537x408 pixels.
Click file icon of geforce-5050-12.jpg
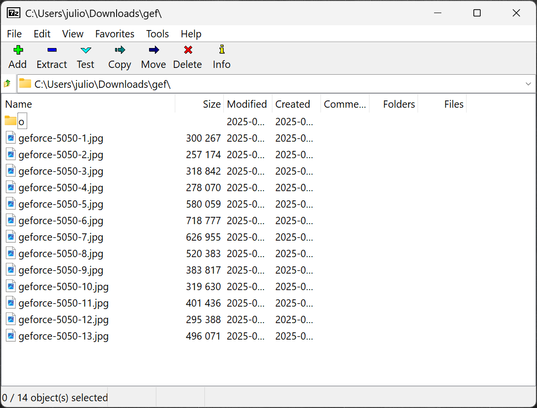[11, 319]
